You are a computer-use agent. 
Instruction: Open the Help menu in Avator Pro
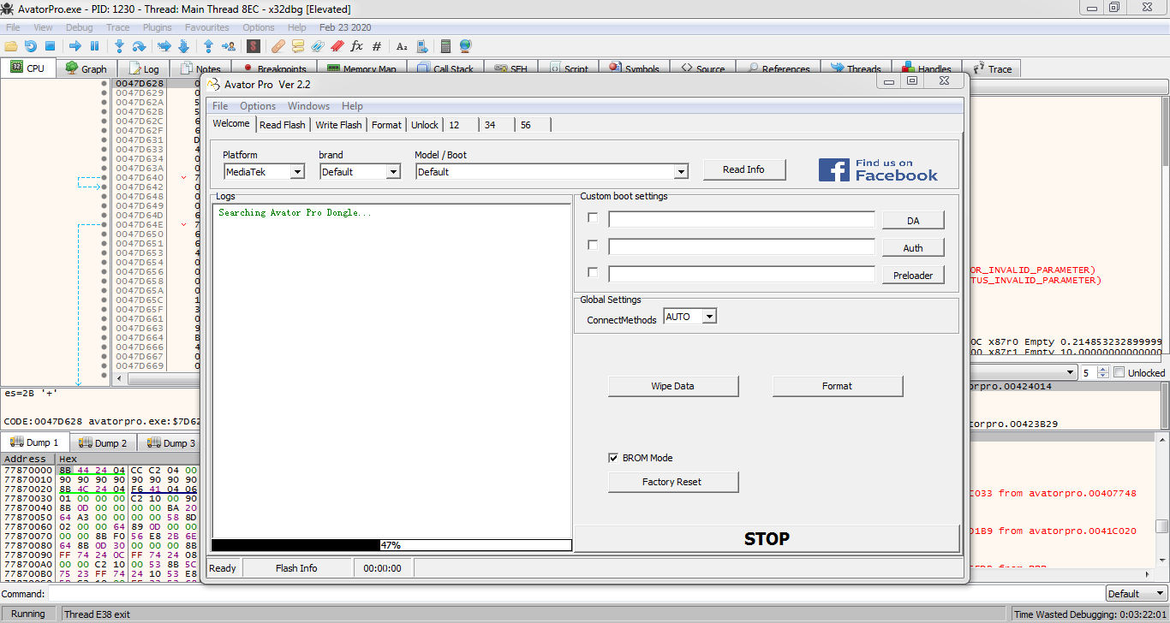(x=352, y=106)
